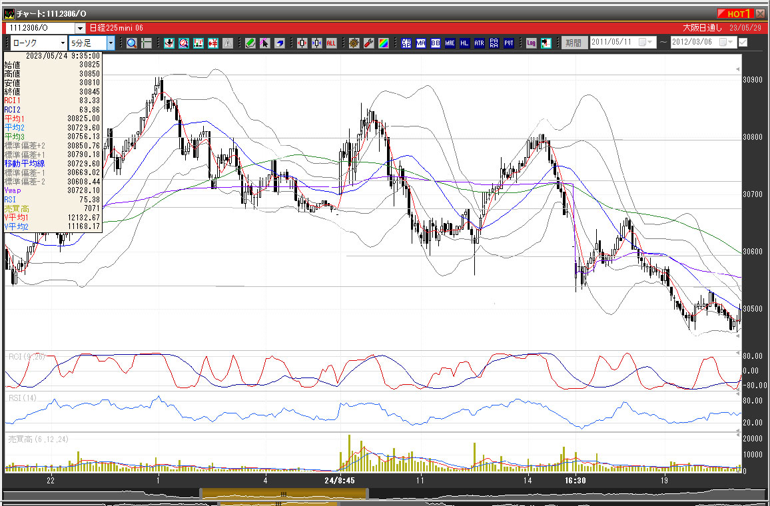Toggle the PARA parabolic indicator icon

click(x=494, y=43)
